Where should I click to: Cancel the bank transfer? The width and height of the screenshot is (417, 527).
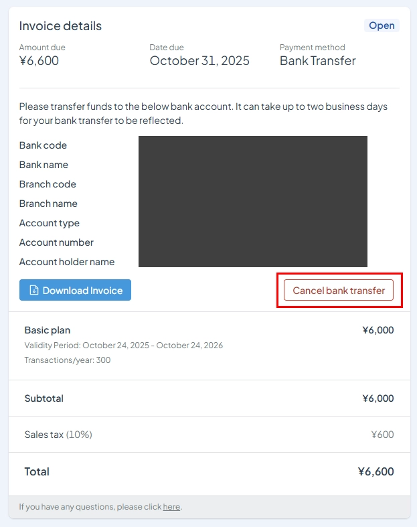[339, 290]
